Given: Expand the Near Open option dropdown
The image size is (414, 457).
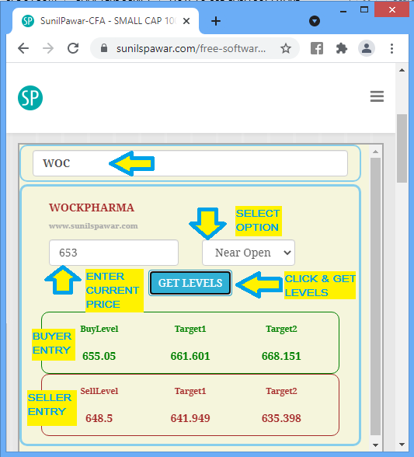Looking at the screenshot, I should (249, 253).
